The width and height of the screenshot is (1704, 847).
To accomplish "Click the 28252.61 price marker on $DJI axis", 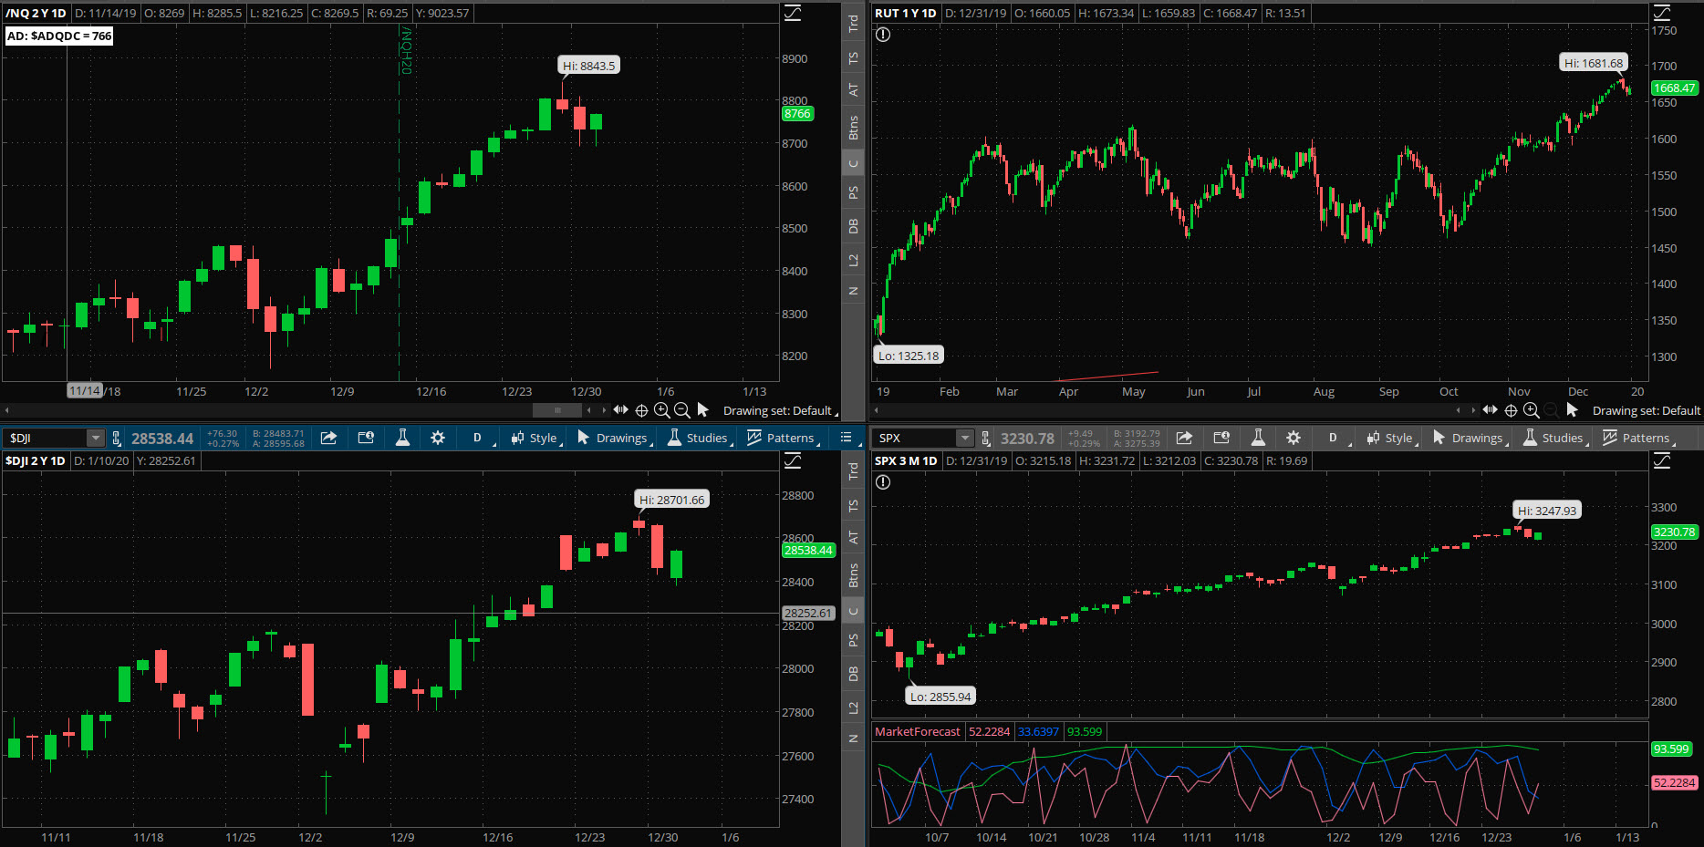I will [809, 613].
